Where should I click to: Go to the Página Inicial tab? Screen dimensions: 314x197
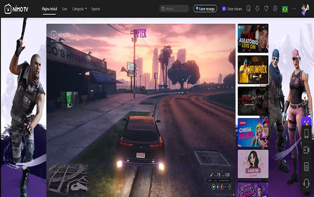tap(49, 9)
